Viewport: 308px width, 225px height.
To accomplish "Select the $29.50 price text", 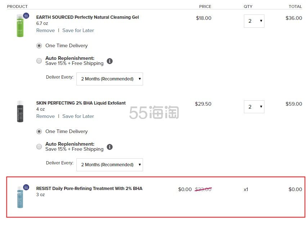I will pos(203,104).
